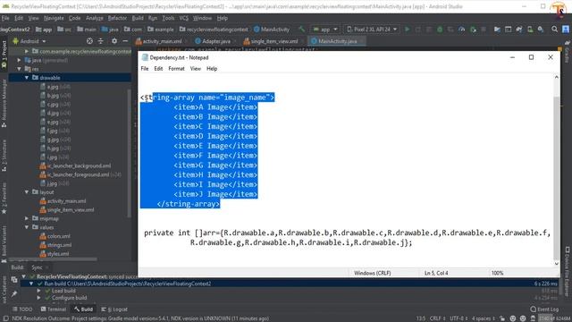Click the Debug app bug icon
572x322 pixels.
(x=440, y=30)
